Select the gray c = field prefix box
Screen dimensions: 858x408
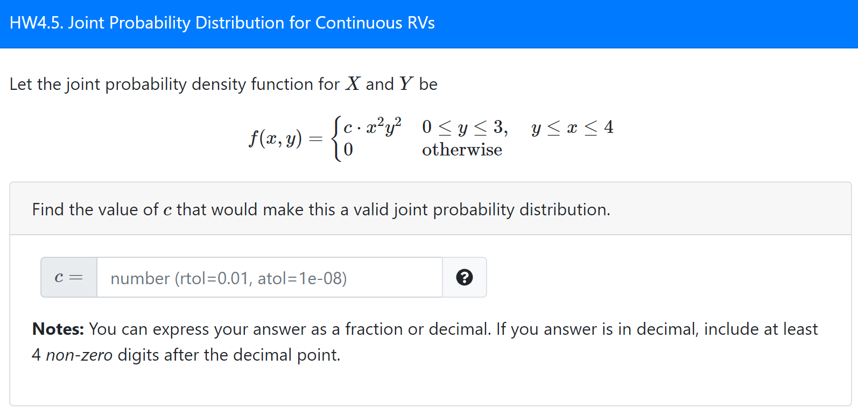click(68, 277)
